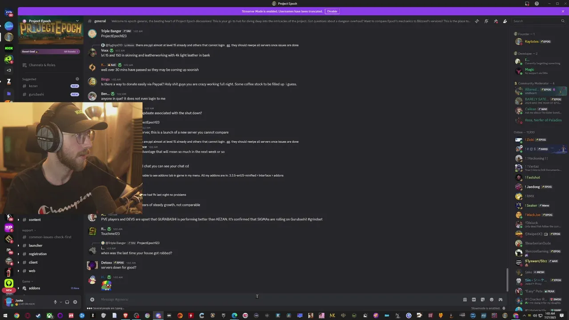Click the Windows Start button

[x=6, y=316]
